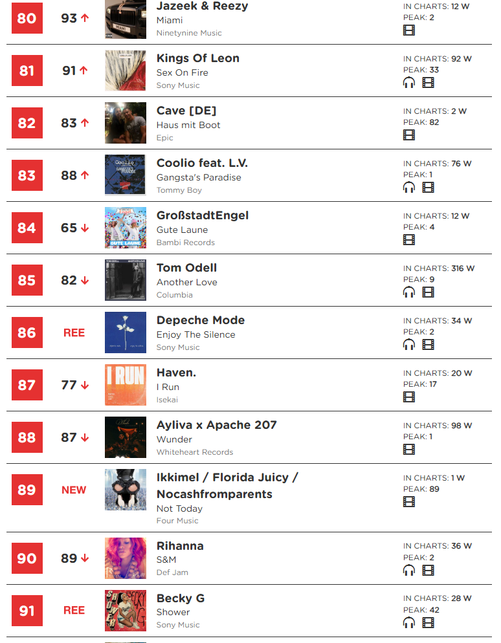Open the music video for Gangsta's Paradise
This screenshot has width=501, height=643.
tap(428, 187)
